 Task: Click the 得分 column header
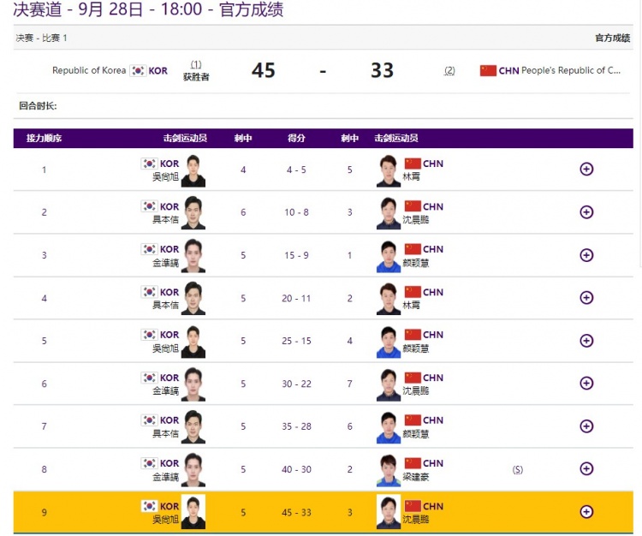[296, 139]
